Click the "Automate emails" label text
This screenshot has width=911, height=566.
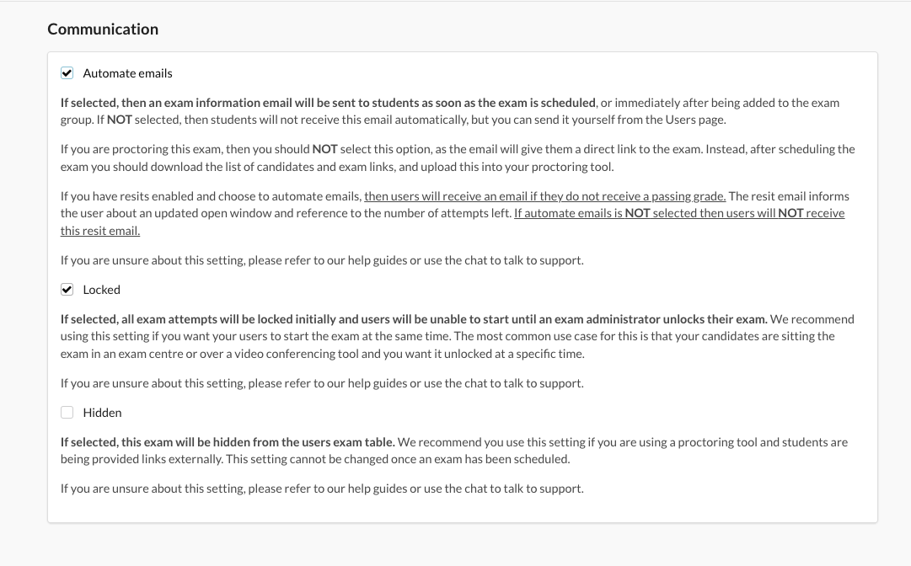click(x=127, y=73)
